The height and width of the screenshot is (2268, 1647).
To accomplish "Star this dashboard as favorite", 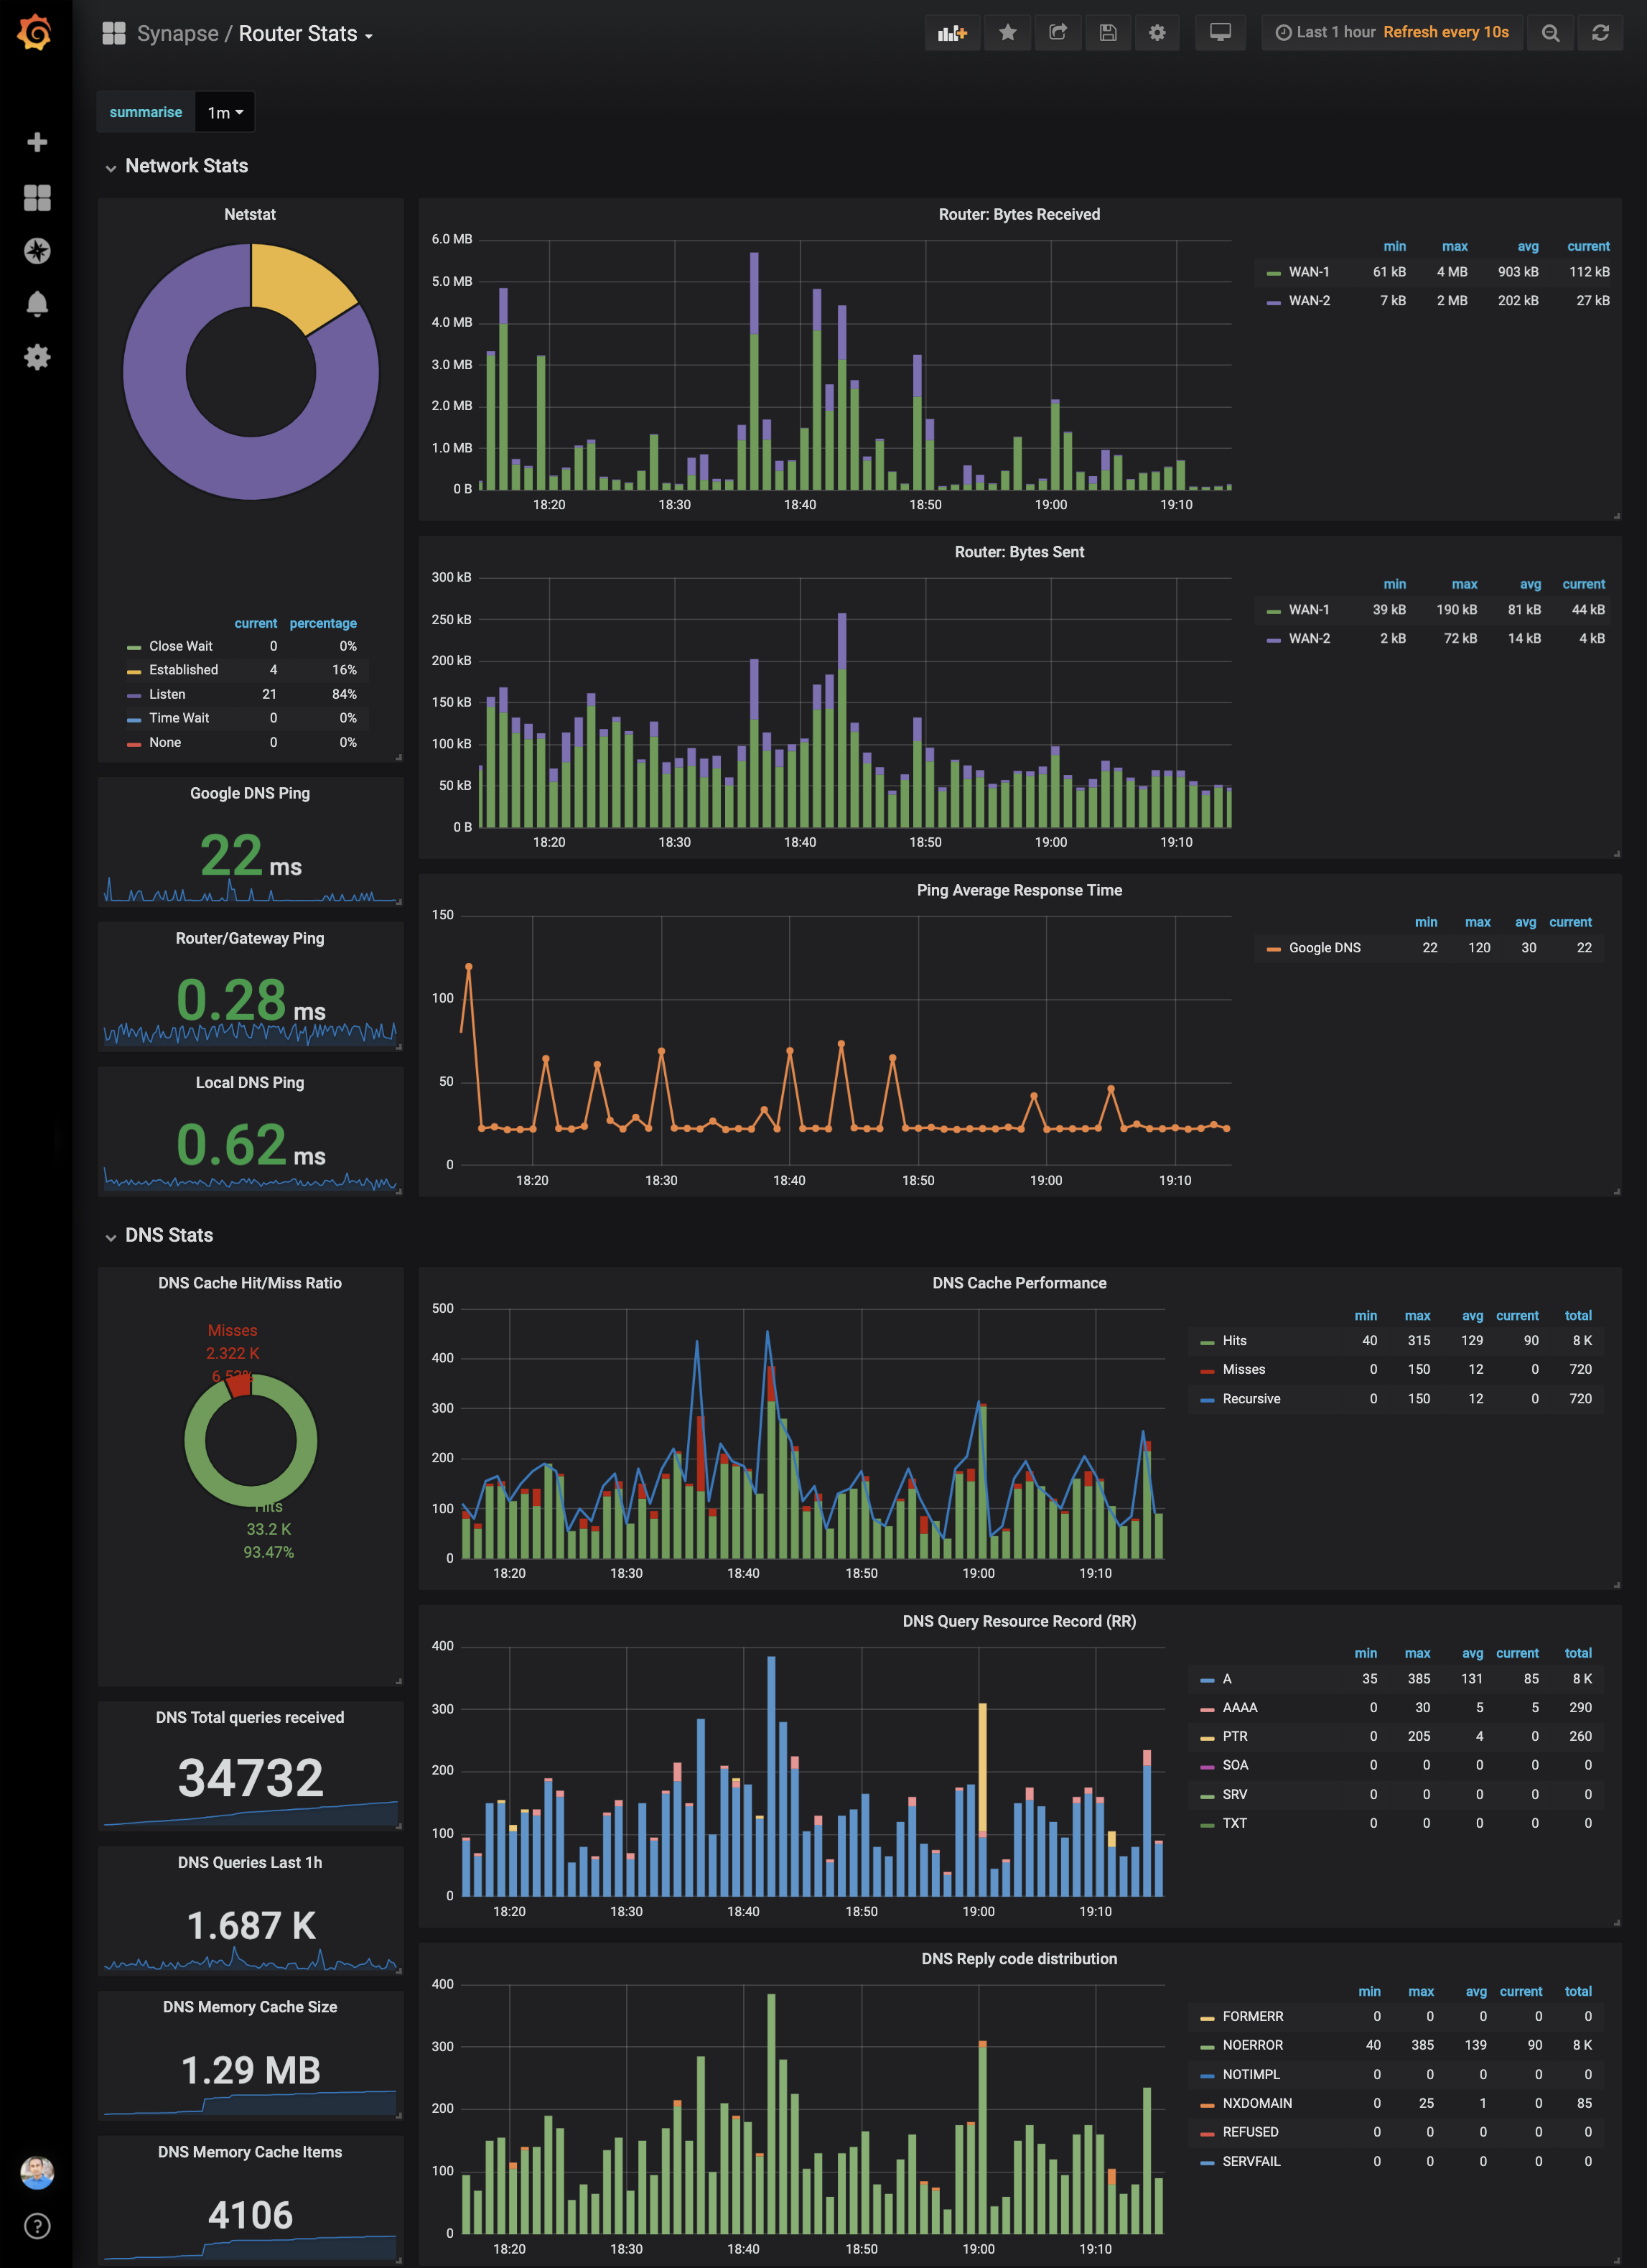I will tap(1007, 33).
